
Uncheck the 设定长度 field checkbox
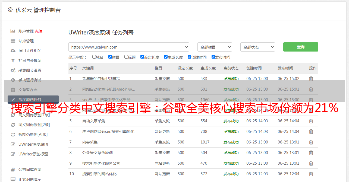(142, 57)
